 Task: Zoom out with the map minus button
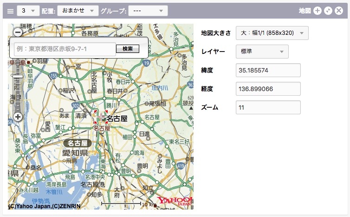click(18, 32)
